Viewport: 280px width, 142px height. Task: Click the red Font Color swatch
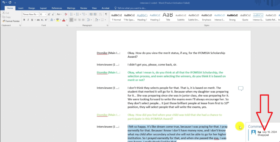63,20
